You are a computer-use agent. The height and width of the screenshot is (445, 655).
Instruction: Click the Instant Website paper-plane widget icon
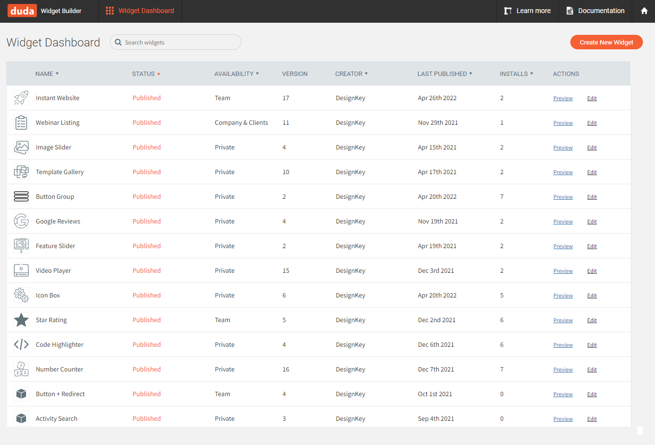tap(21, 98)
